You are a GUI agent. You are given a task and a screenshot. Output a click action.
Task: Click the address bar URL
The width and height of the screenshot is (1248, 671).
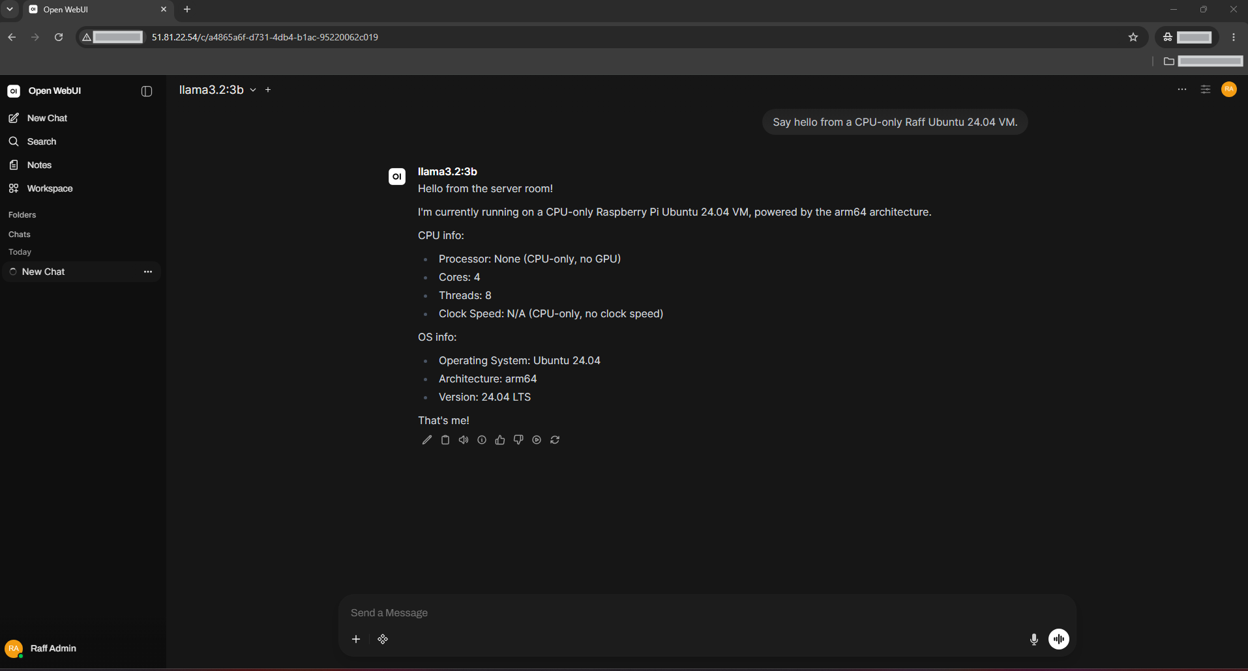click(265, 37)
